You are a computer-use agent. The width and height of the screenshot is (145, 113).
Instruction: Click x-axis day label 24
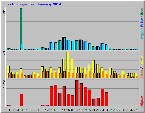pyautogui.click(x=106, y=110)
